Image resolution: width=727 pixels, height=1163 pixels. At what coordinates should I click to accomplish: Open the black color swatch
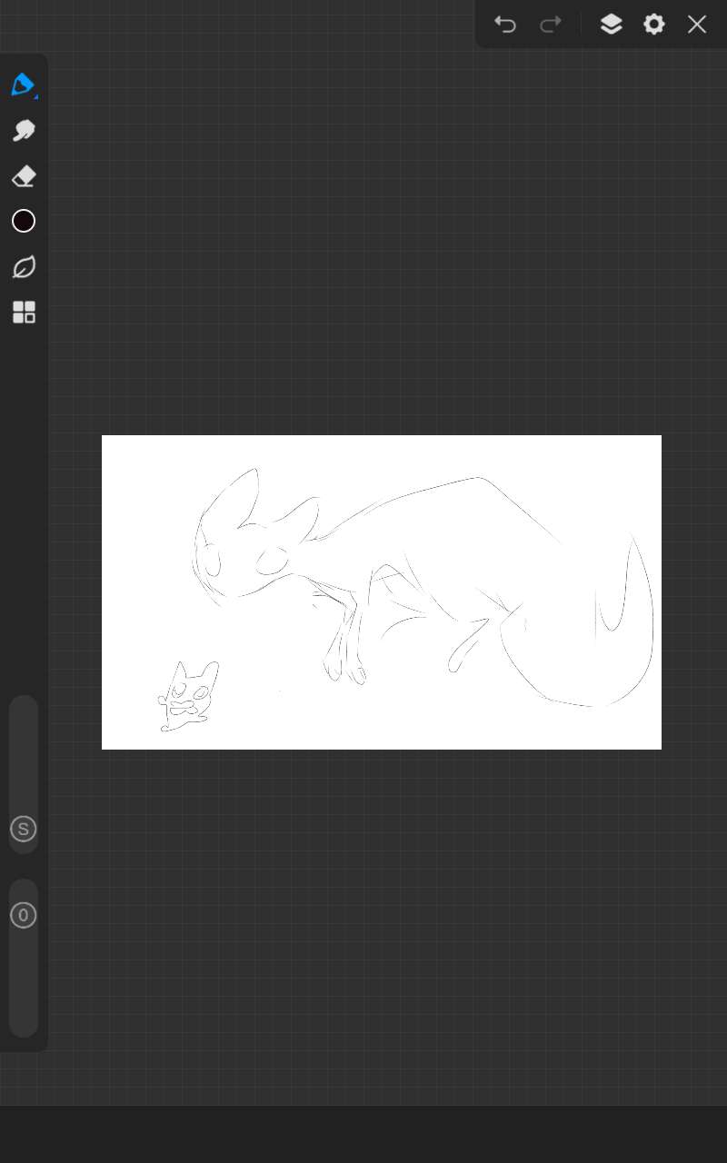tap(24, 221)
